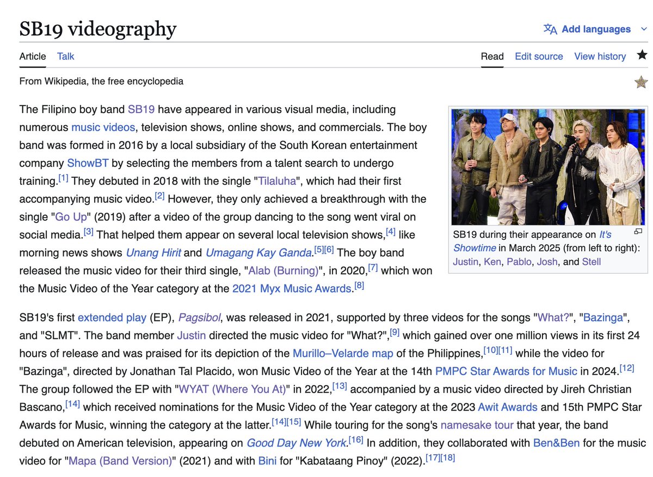The image size is (653, 477).
Task: Open the Edit source tab
Action: [539, 56]
